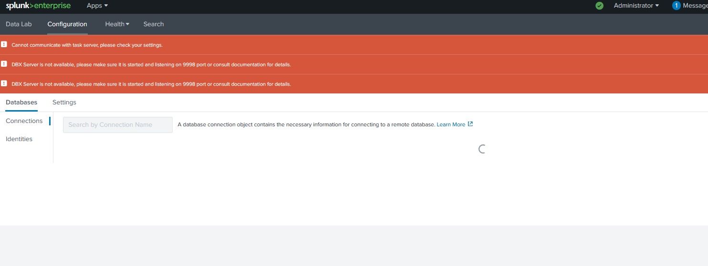Click the loading spinner in connections area
The width and height of the screenshot is (708, 266).
click(482, 149)
